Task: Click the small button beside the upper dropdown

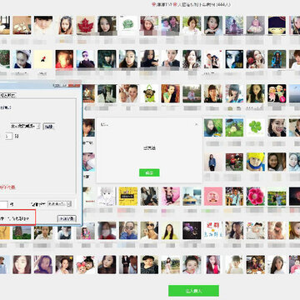Action: (x=48, y=127)
